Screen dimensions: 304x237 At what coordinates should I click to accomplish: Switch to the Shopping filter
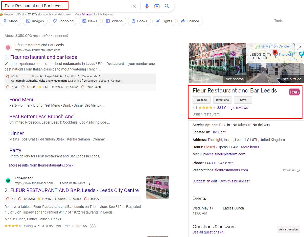(x=63, y=21)
